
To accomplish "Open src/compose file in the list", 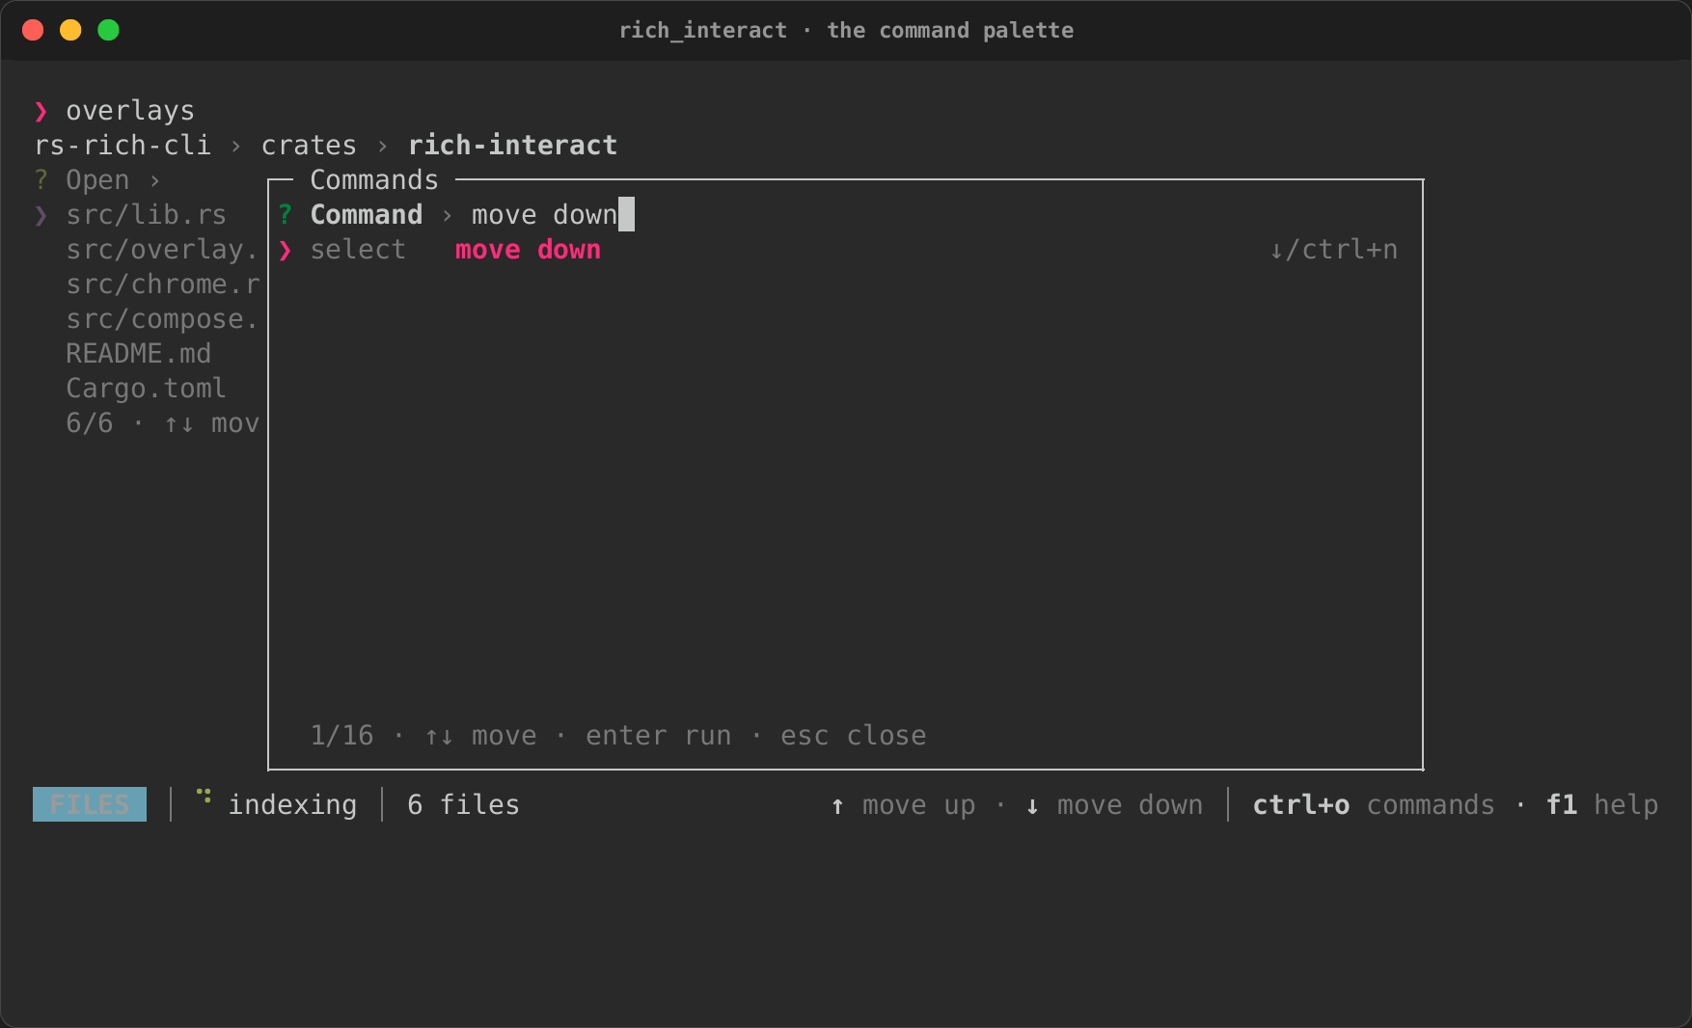I will 162,319.
